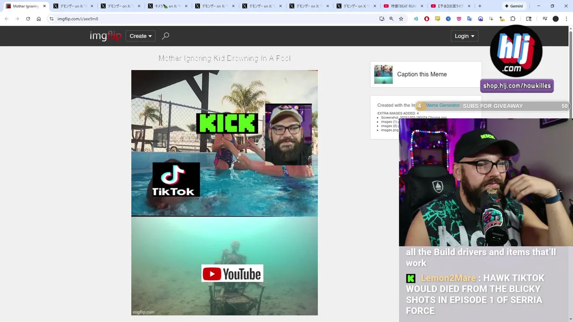
Task: Open the browser home page icon
Action: pos(38,19)
